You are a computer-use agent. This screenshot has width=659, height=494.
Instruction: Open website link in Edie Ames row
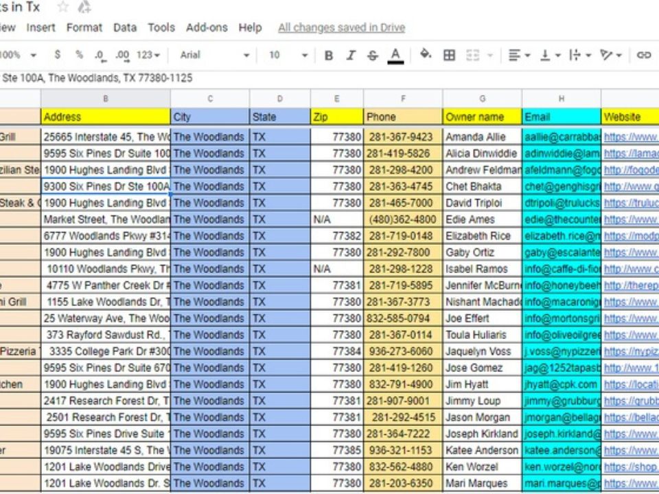632,220
